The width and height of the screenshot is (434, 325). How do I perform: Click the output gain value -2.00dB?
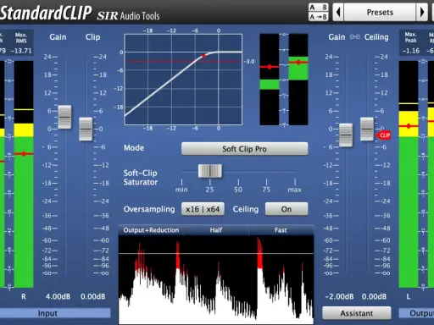click(339, 296)
